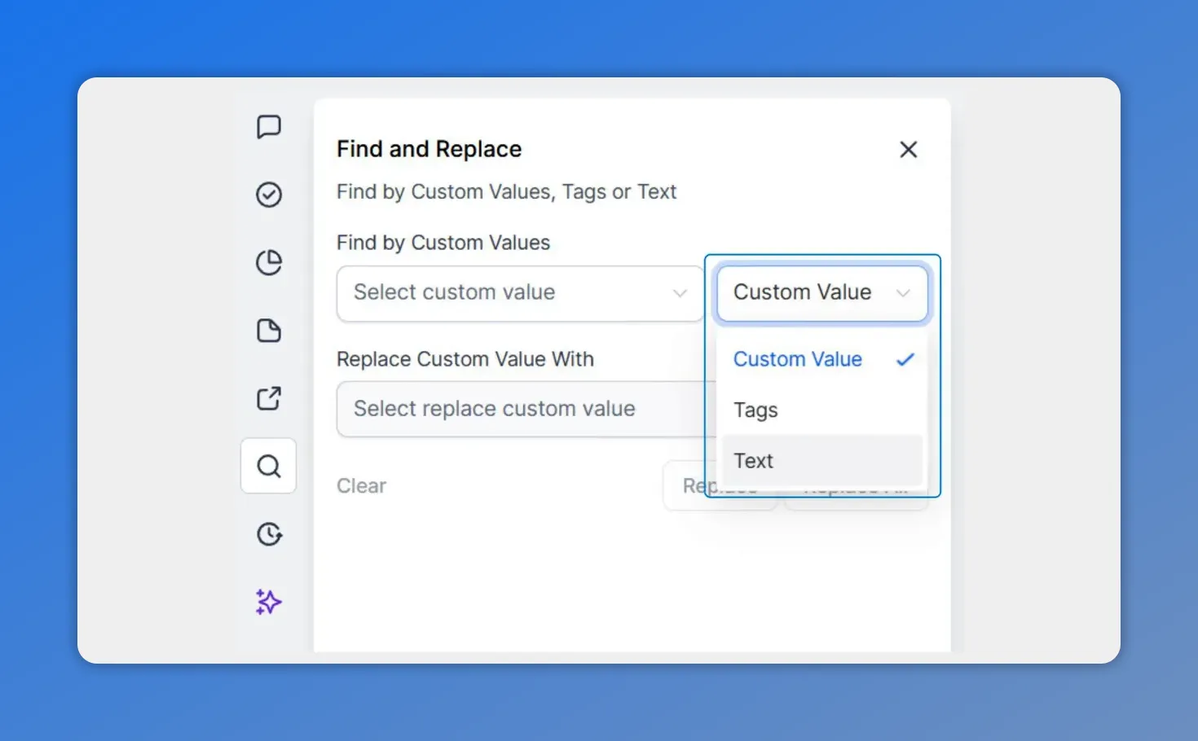Choose Text from the dropdown options
Screen dimensions: 1198x741
[x=753, y=460]
